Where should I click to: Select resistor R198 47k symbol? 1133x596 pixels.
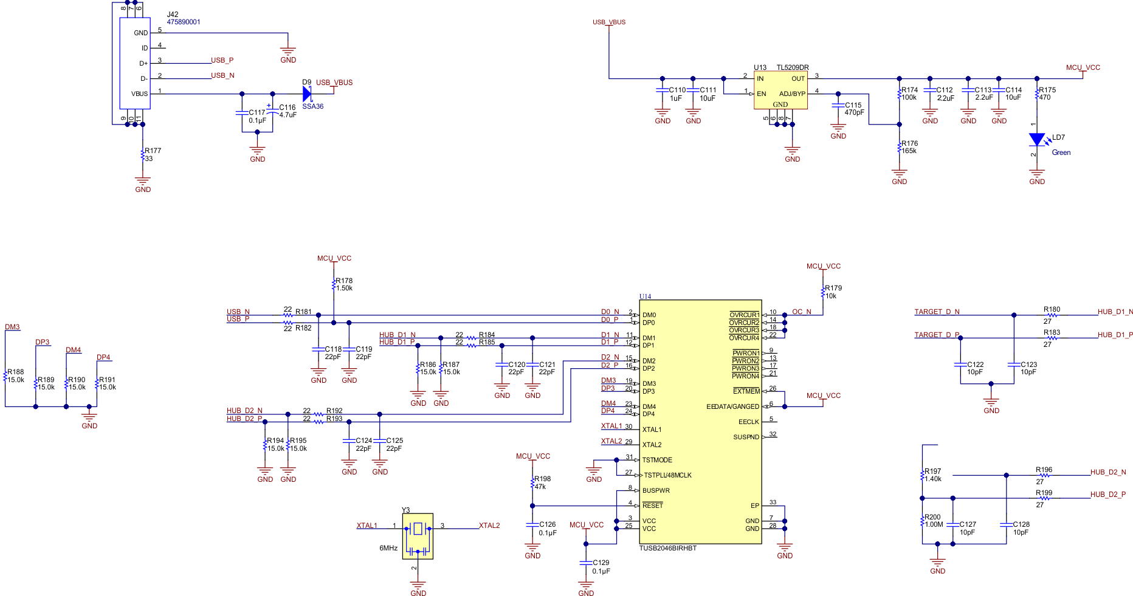coord(532,483)
